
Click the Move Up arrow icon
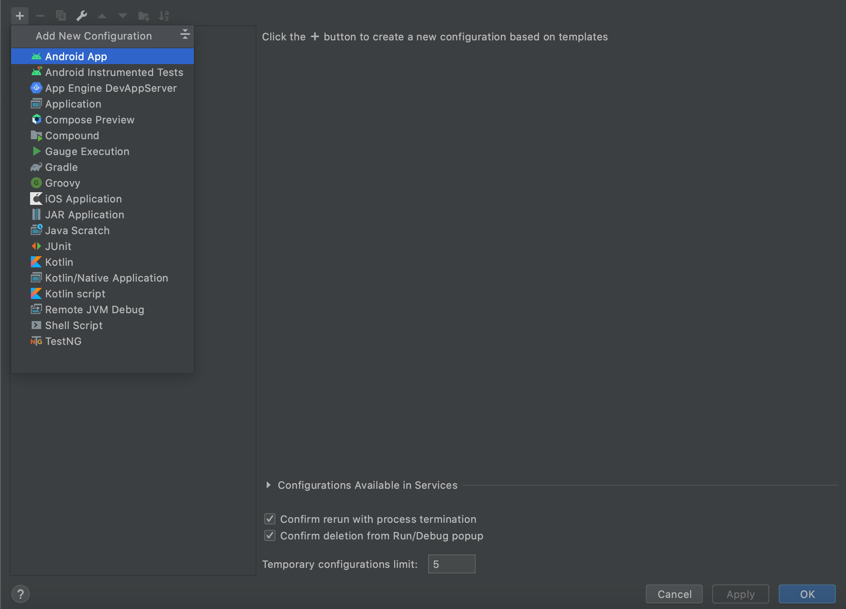(102, 16)
